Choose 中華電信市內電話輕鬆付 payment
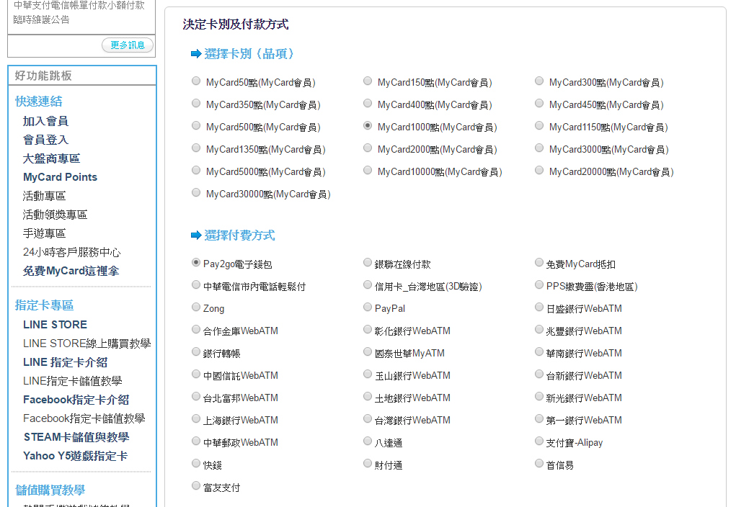Screen dimensions: 736x507 click(196, 284)
